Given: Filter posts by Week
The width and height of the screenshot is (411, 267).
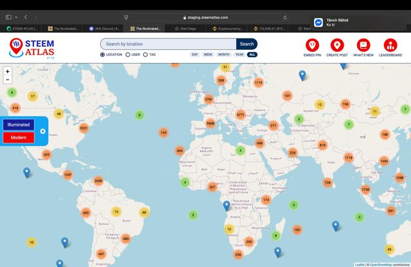Looking at the screenshot, I should pos(208,55).
